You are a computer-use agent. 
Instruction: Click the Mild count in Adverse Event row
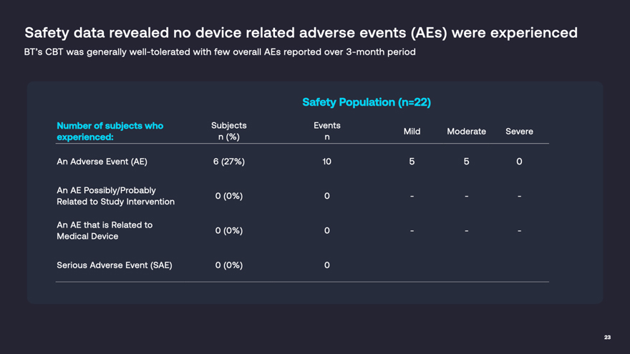tap(412, 162)
